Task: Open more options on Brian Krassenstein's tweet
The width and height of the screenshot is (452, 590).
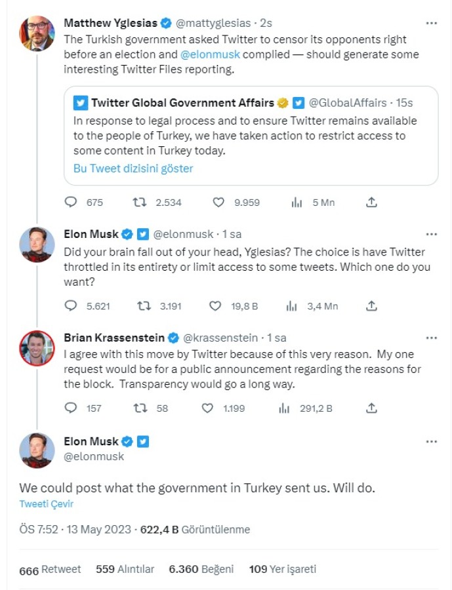Action: click(431, 338)
